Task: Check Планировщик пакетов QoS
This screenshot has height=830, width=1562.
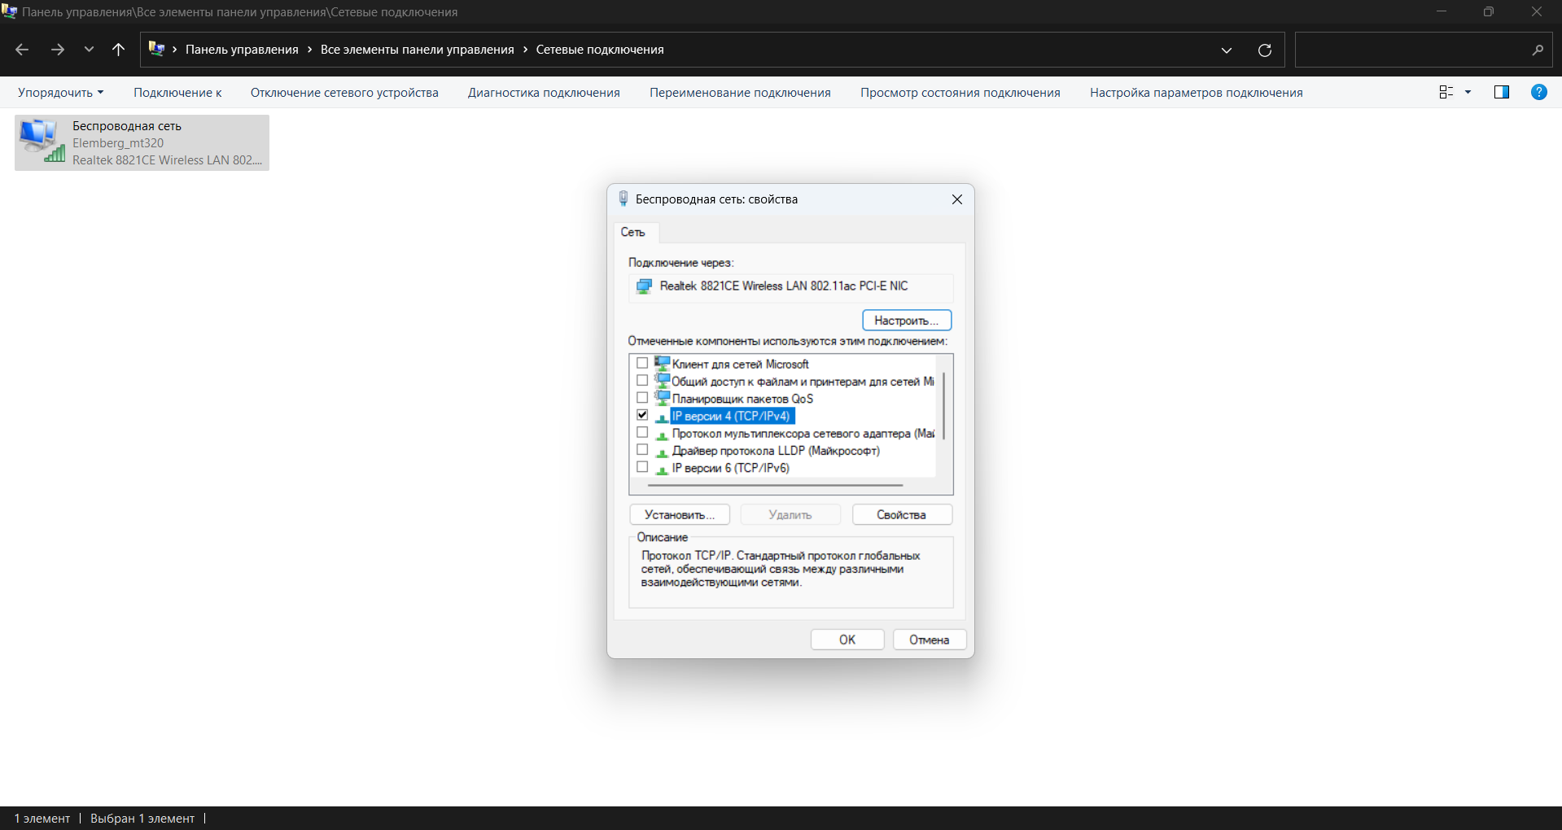Action: pyautogui.click(x=642, y=398)
